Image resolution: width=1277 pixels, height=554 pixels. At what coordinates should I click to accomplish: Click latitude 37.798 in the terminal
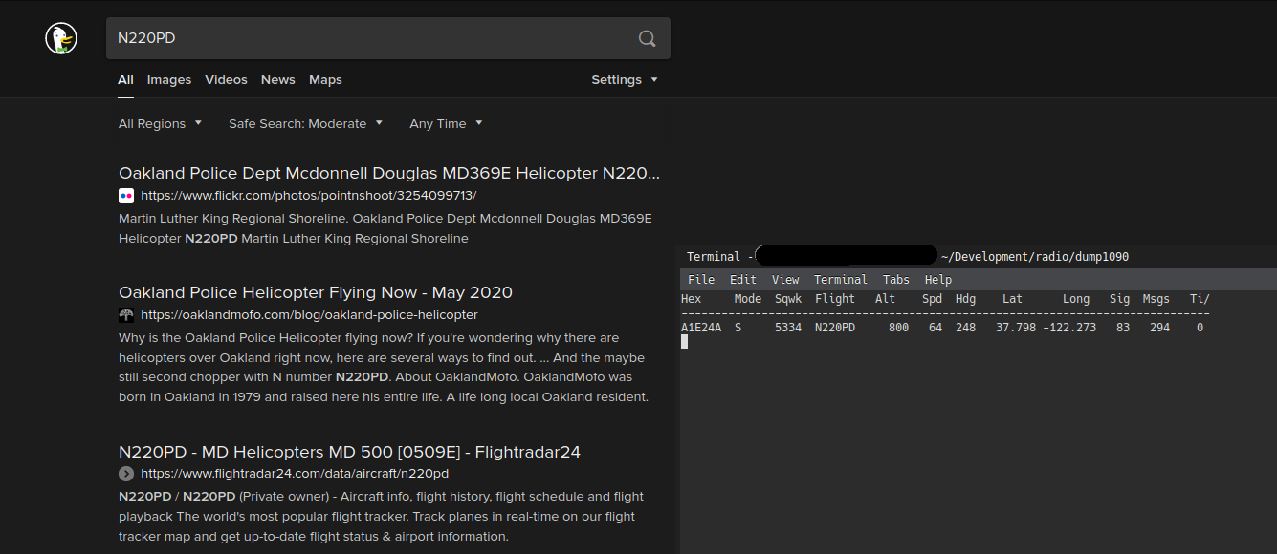click(x=1016, y=328)
